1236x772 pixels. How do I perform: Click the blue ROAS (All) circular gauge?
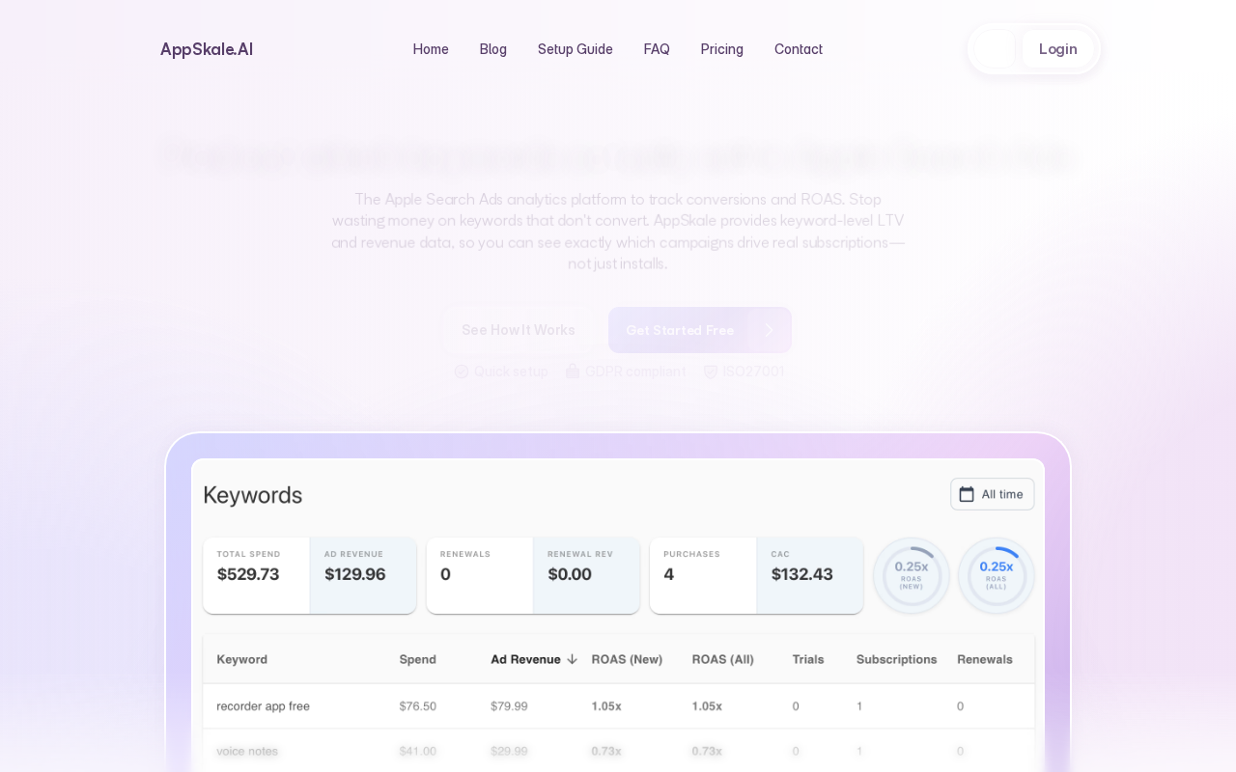click(x=997, y=575)
